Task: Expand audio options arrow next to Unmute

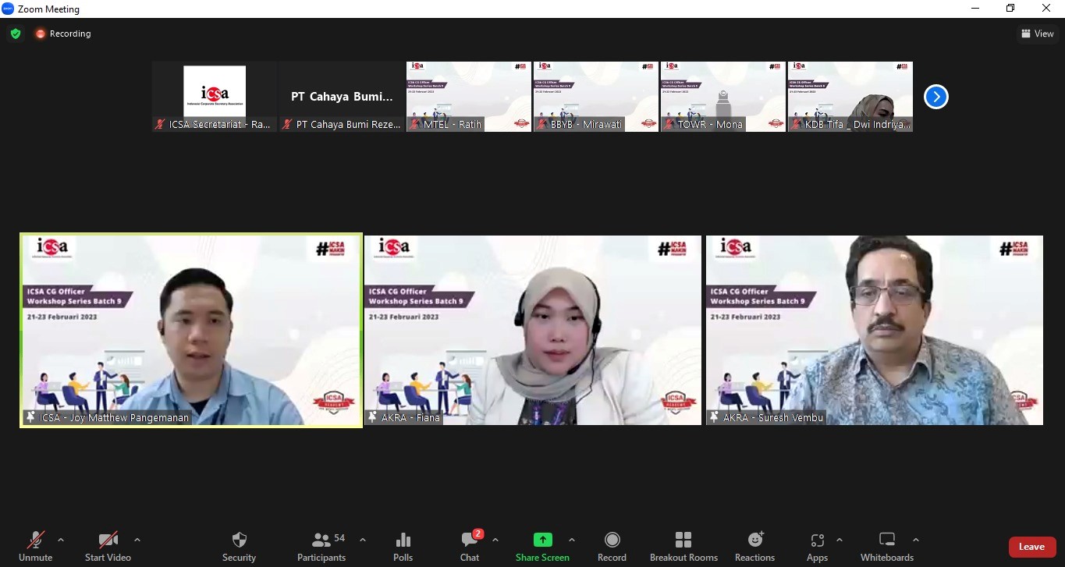Action: tap(61, 540)
